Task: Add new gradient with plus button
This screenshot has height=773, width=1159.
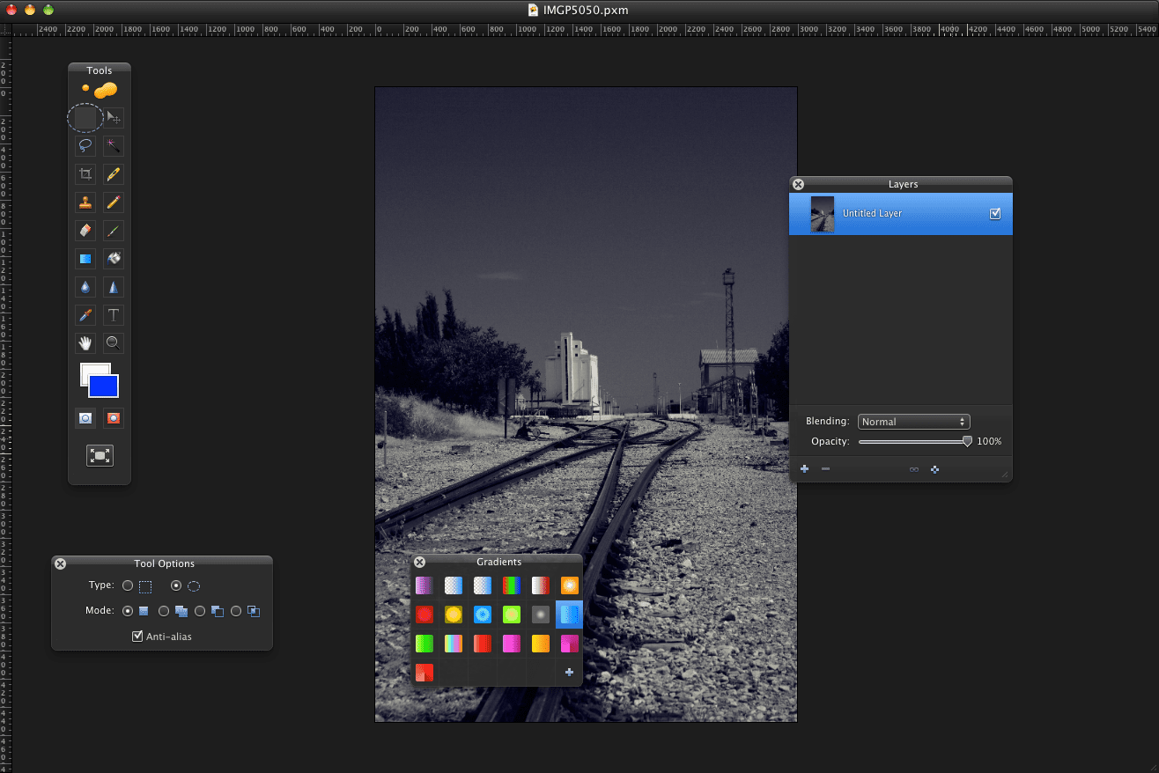Action: [x=569, y=673]
